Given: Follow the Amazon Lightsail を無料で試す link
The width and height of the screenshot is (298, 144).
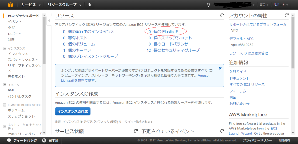Looking at the screenshot, I should [78, 80].
